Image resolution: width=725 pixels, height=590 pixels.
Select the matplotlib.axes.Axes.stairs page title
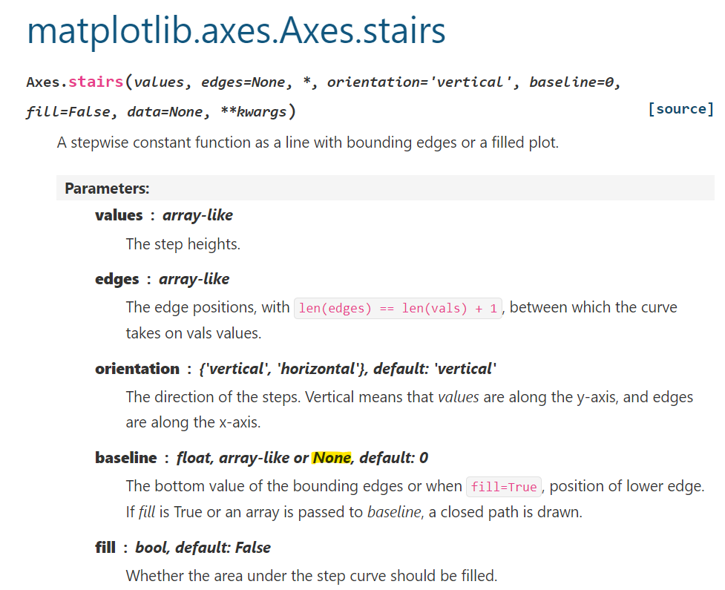tap(236, 31)
